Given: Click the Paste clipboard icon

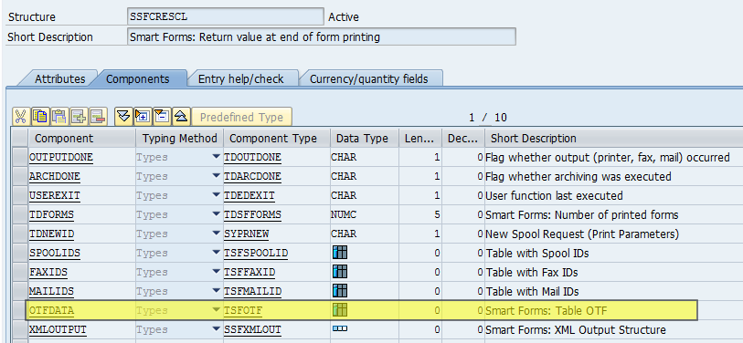Looking at the screenshot, I should tap(59, 117).
